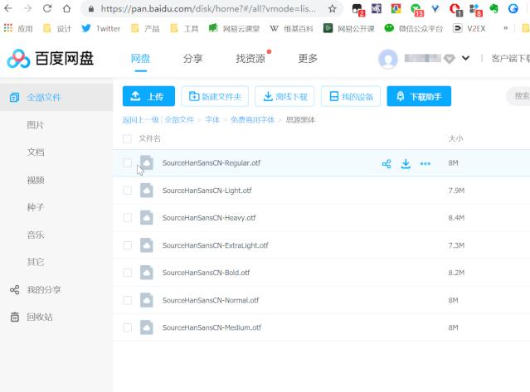Click file icon of SourceHanSansCN-Medium.otf
Viewport: 530px width, 392px height.
(147, 327)
